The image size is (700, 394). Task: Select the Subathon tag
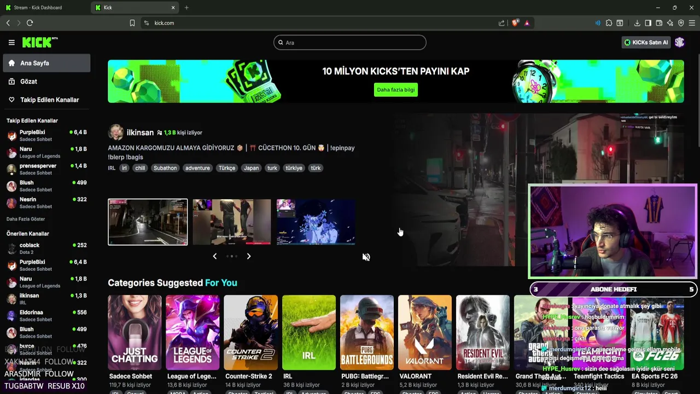(x=165, y=168)
